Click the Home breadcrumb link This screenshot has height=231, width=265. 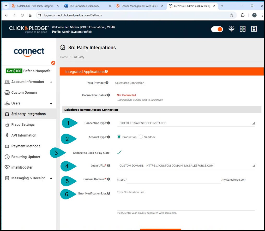click(64, 57)
